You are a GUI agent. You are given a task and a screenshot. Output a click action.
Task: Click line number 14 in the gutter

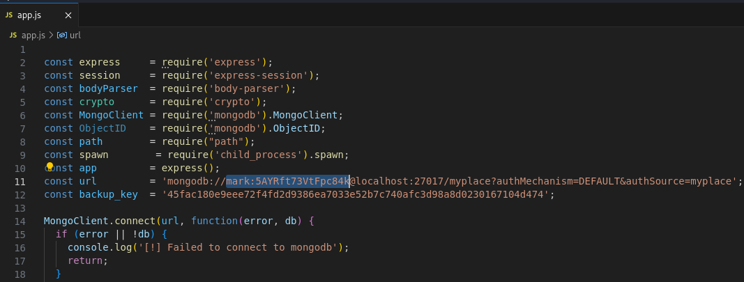20,221
